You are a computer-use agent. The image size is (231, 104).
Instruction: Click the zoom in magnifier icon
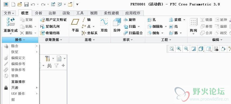179,49
